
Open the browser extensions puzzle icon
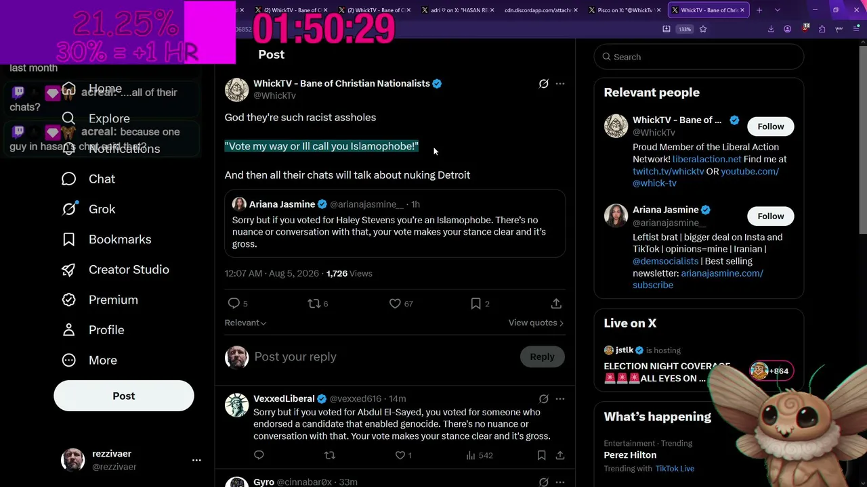tap(822, 29)
